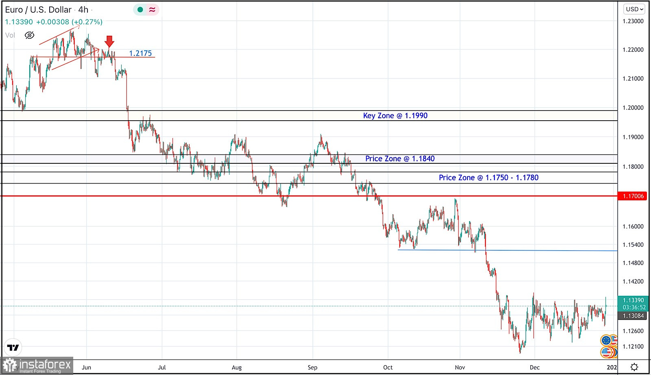Click the 1.2175 level label
Image resolution: width=651 pixels, height=375 pixels.
click(140, 53)
